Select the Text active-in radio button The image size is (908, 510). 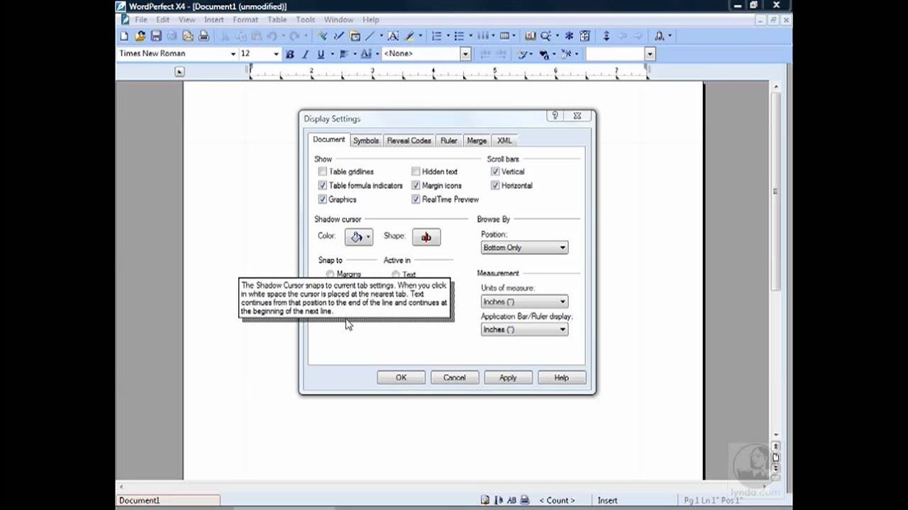point(396,274)
